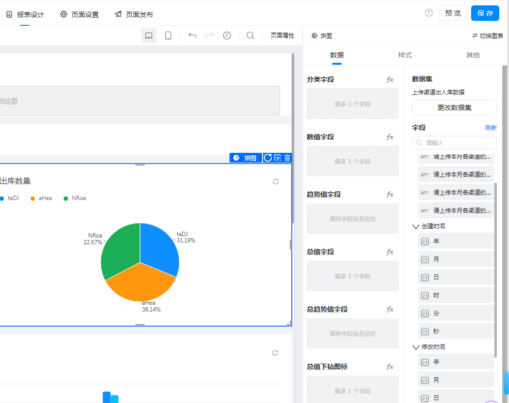This screenshot has width=509, height=403.
Task: Click the copy icon on 饼图 widget toolbar
Action: tap(278, 158)
